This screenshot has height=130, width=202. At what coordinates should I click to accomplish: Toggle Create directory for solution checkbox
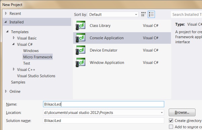coord(171,121)
